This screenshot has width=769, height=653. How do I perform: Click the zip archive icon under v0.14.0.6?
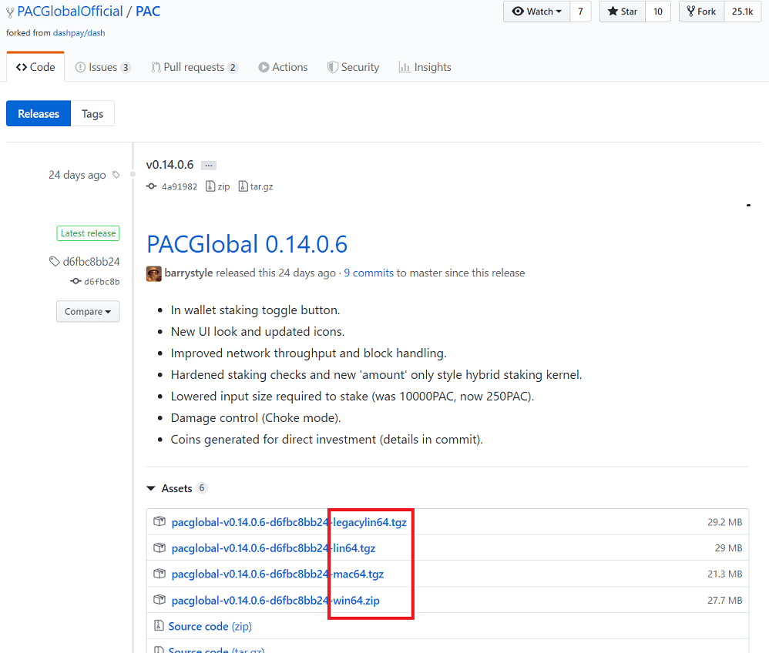[210, 186]
